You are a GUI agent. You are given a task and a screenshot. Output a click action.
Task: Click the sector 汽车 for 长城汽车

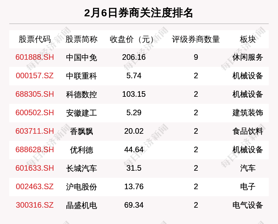click(248, 168)
